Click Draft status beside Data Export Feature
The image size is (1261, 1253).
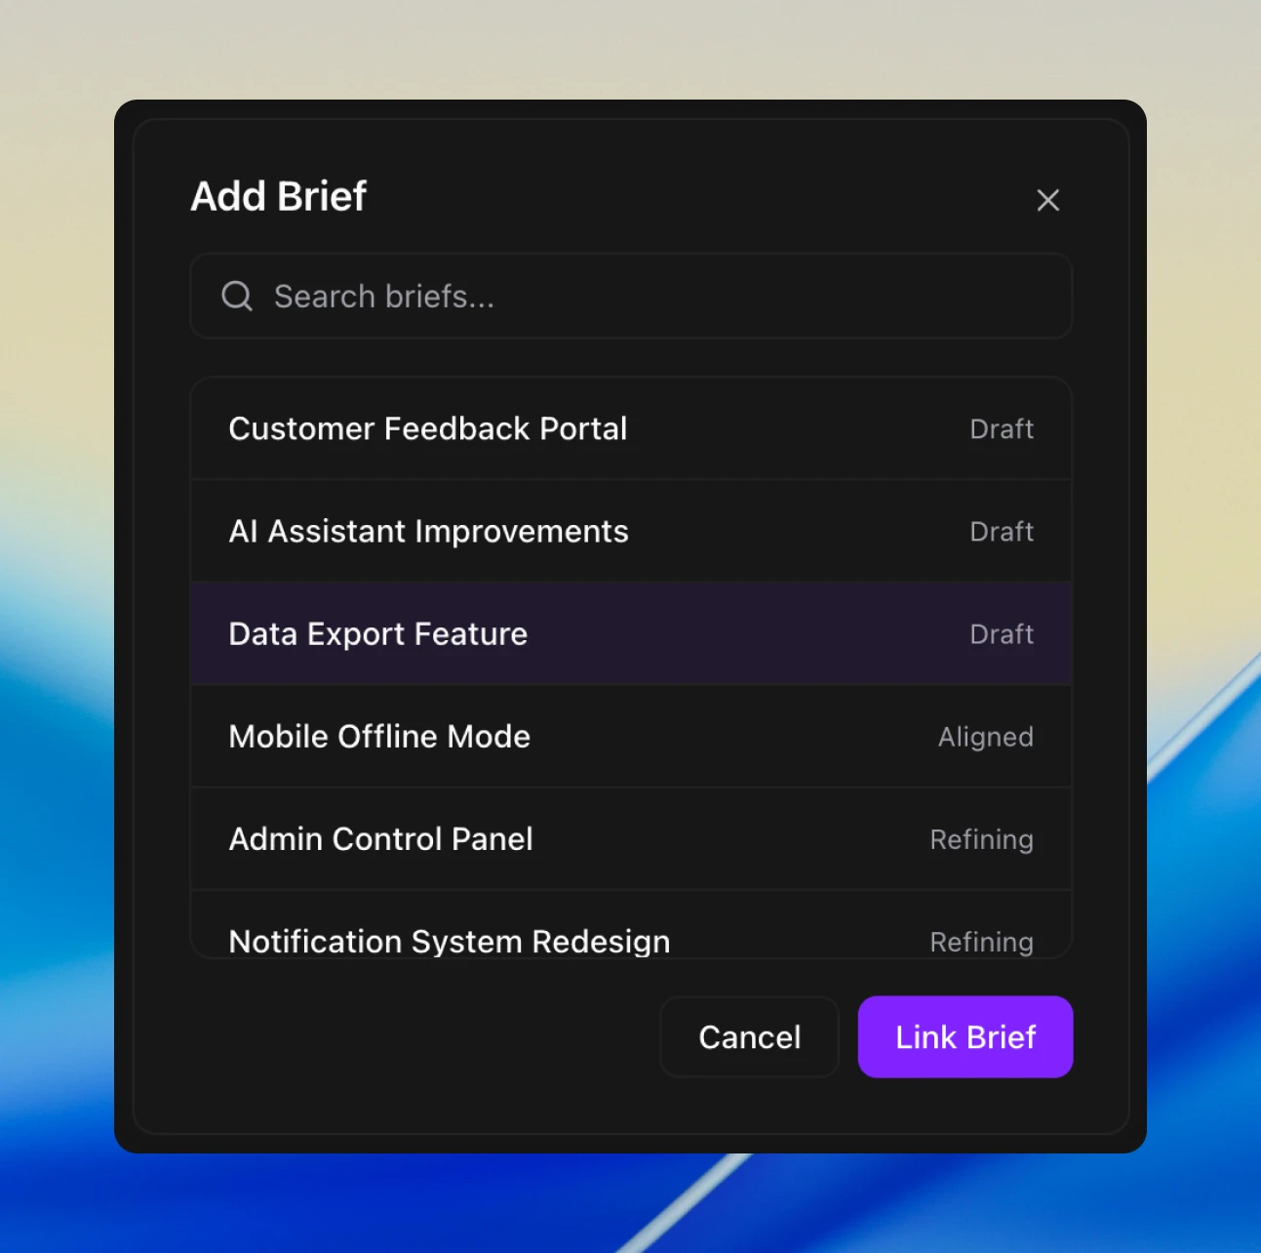point(1002,633)
